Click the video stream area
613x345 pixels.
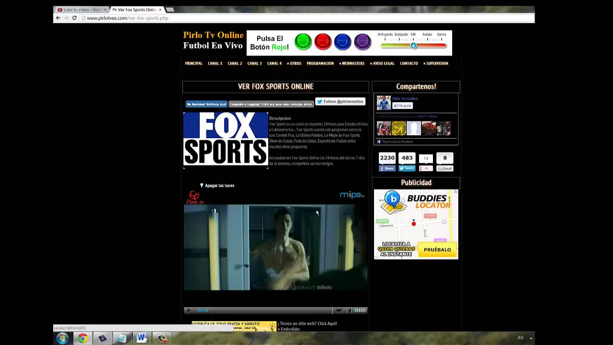point(275,248)
